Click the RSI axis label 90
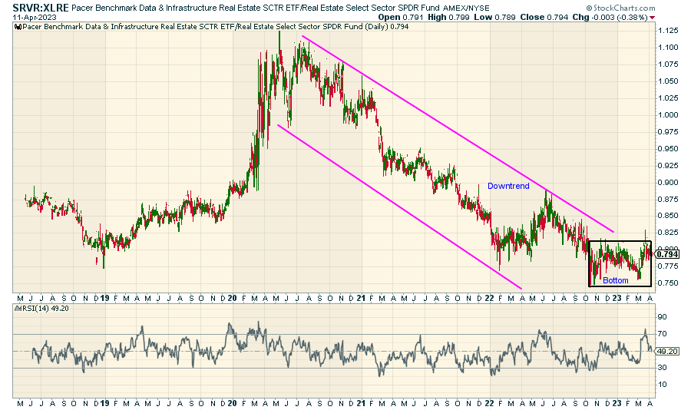691x410 pixels. [x=663, y=317]
